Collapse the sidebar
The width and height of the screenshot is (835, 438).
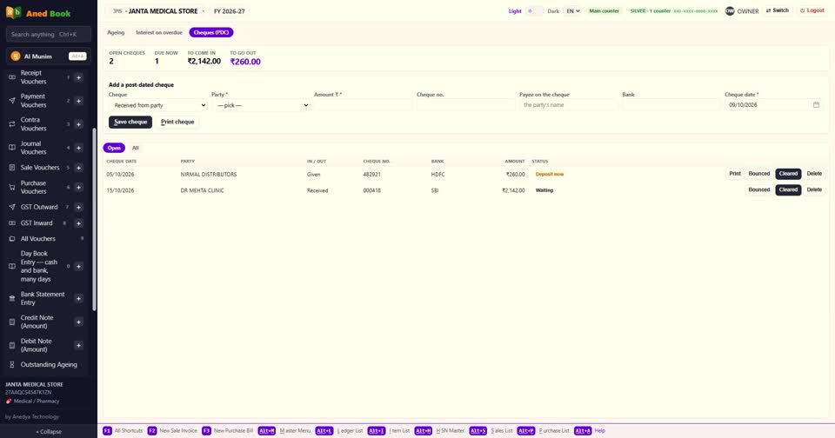point(49,432)
